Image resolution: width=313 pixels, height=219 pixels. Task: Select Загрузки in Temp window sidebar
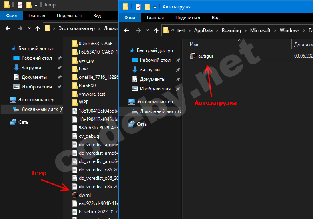click(27, 68)
